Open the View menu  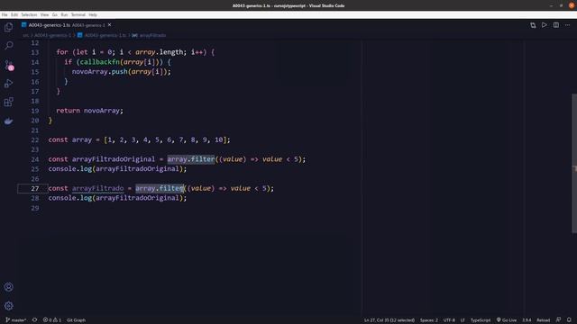click(x=44, y=14)
